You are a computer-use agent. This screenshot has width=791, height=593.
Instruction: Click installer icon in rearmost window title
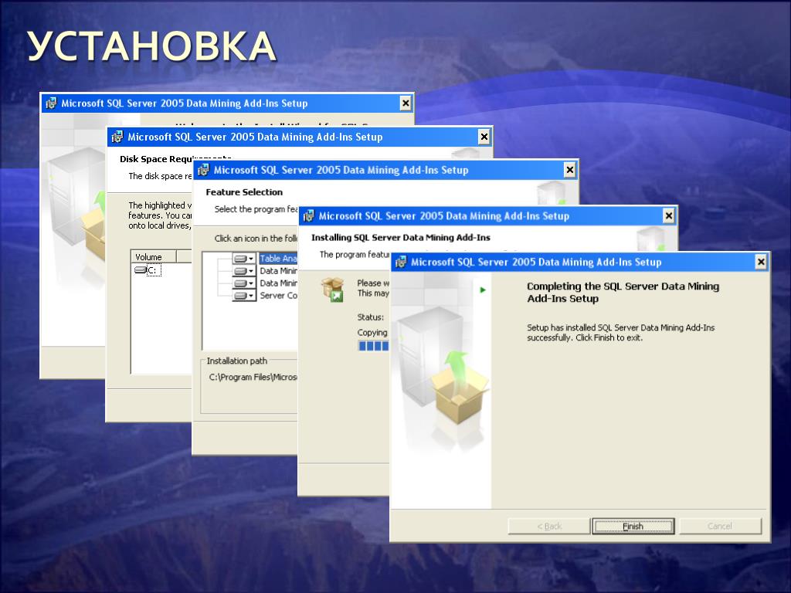tap(51, 103)
